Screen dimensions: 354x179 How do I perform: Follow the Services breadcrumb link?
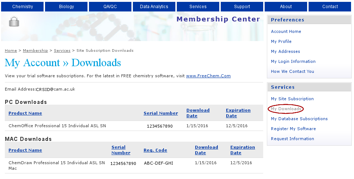coord(62,50)
